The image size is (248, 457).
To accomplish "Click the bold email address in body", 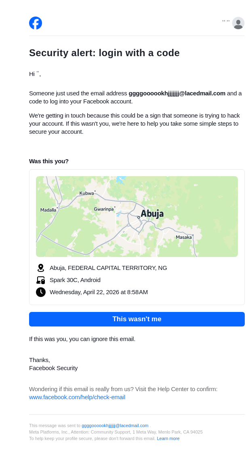I will pyautogui.click(x=177, y=93).
